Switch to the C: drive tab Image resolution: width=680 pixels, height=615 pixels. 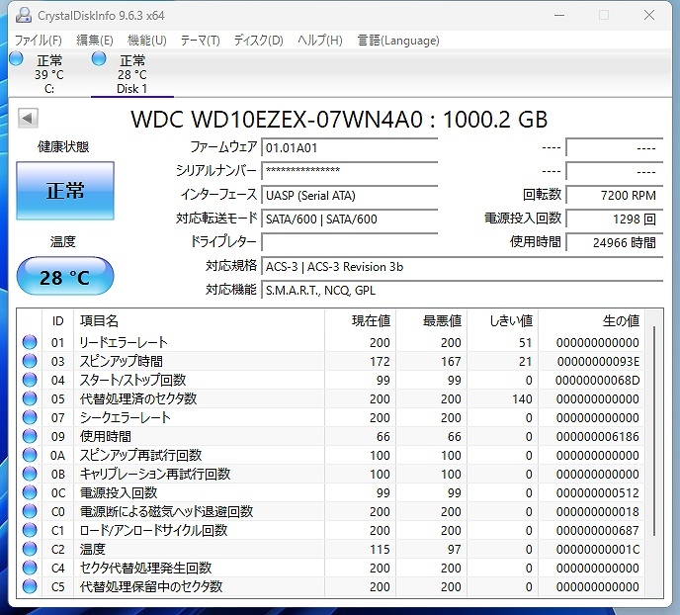(x=49, y=74)
